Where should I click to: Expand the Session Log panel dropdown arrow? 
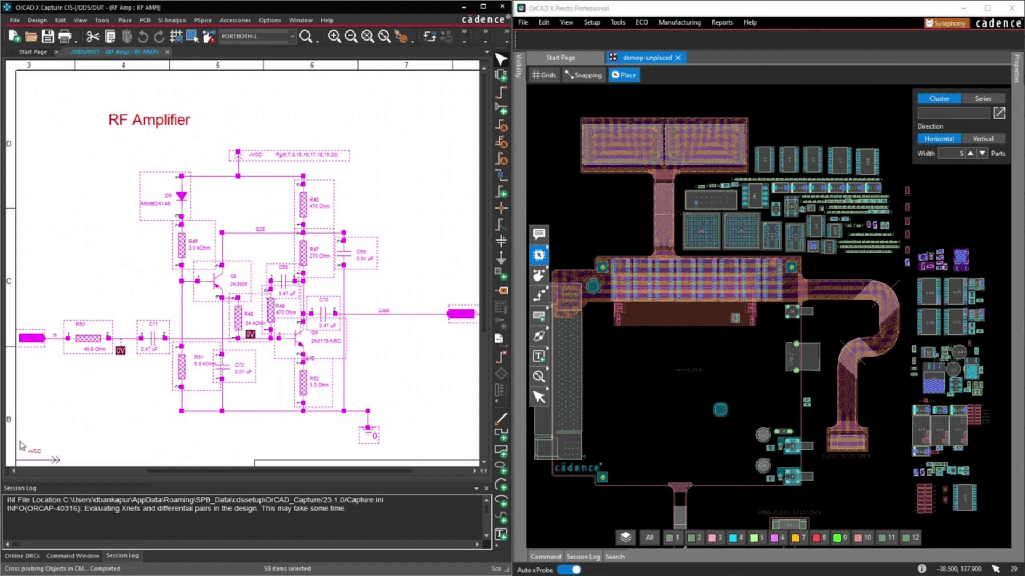[x=476, y=489]
